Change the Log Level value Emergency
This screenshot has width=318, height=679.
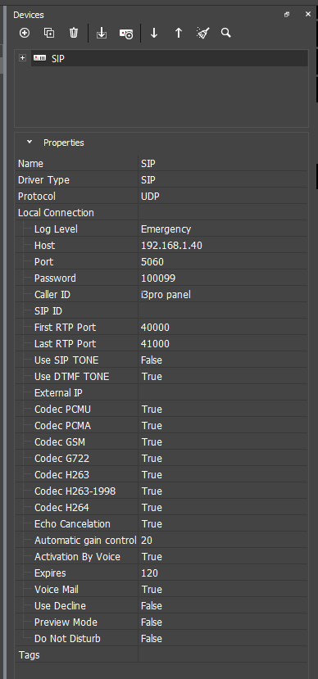223,229
